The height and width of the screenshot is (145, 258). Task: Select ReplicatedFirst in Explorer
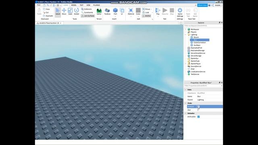(196, 48)
